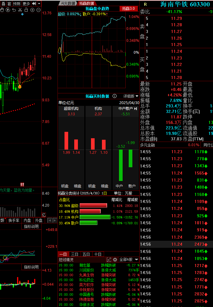Click the 中户 green ratio bar
Image resolution: width=213 pixels, height=307 pixels.
(x=95, y=217)
